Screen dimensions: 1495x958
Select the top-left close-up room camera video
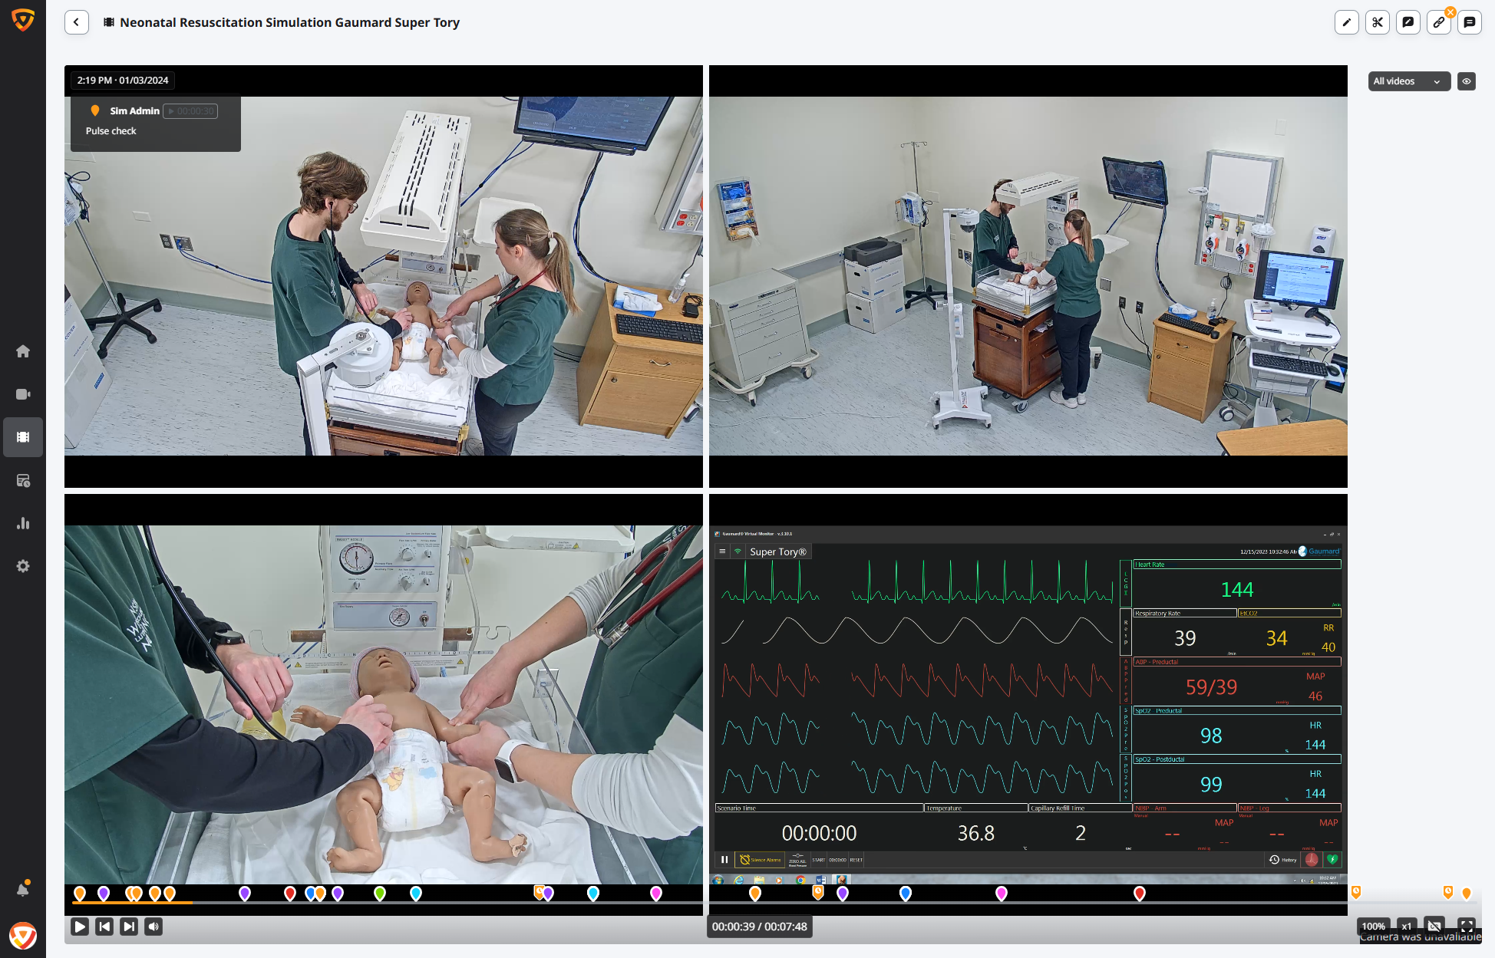[384, 276]
